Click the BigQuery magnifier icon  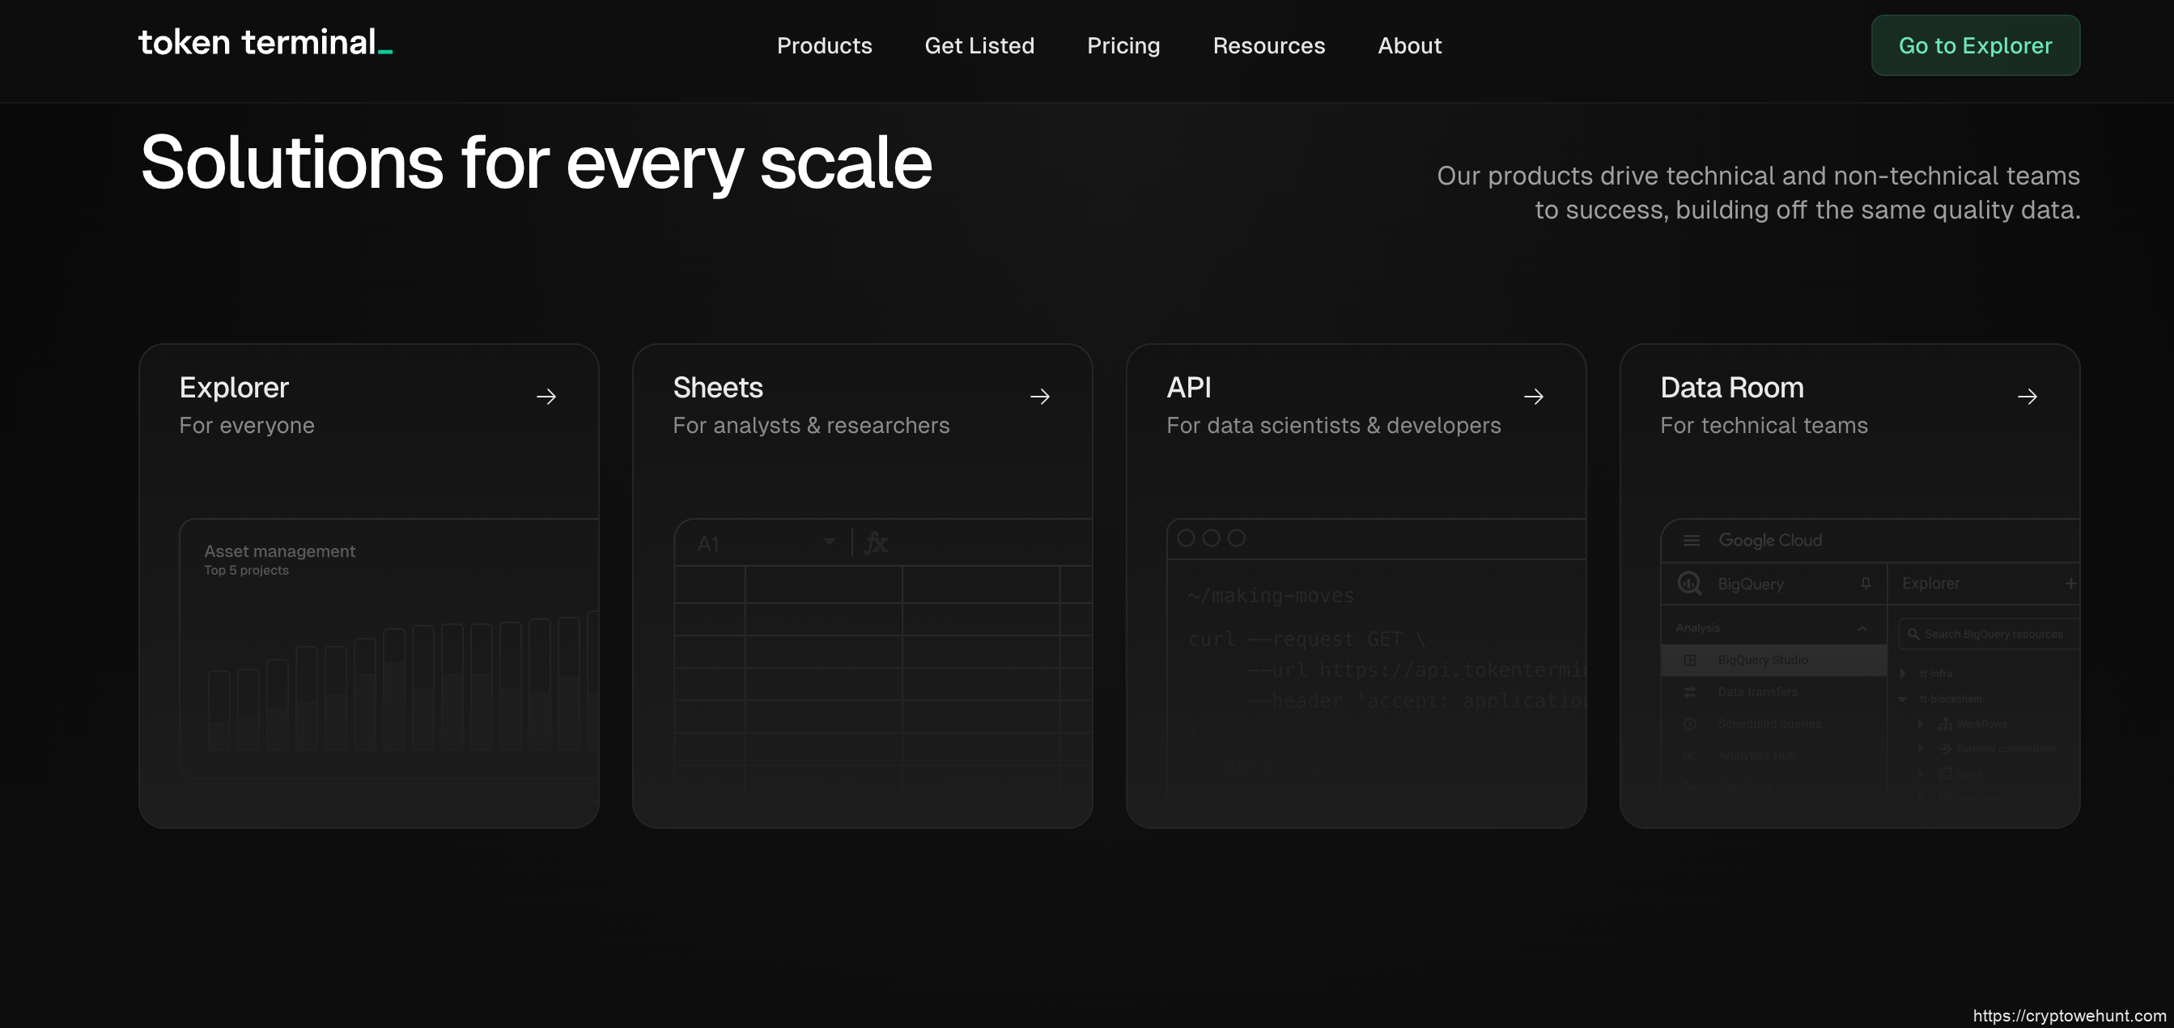pos(1689,584)
